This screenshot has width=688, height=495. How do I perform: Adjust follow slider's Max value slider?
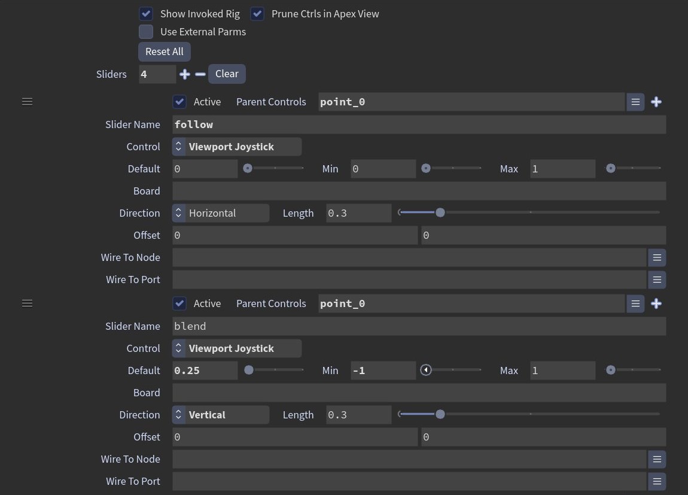click(x=633, y=168)
